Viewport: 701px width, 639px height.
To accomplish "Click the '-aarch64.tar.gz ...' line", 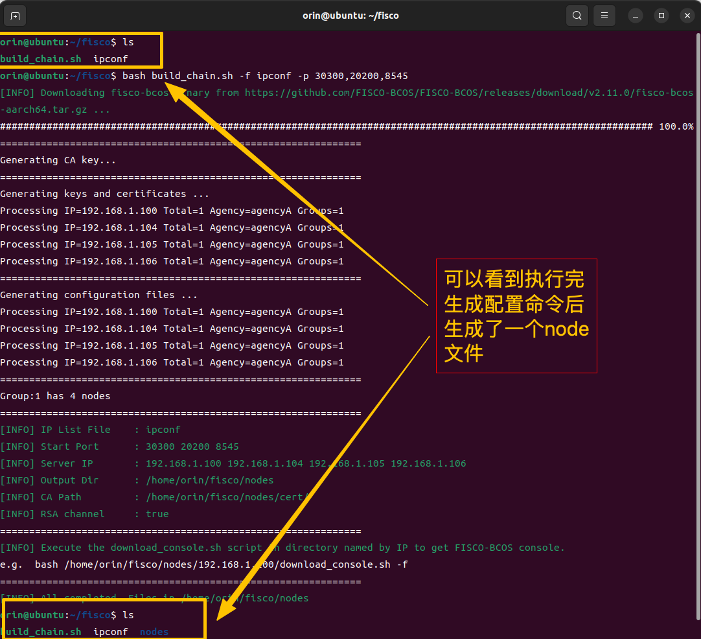I will (x=55, y=110).
